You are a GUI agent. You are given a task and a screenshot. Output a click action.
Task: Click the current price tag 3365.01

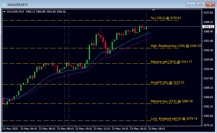[x=208, y=27]
